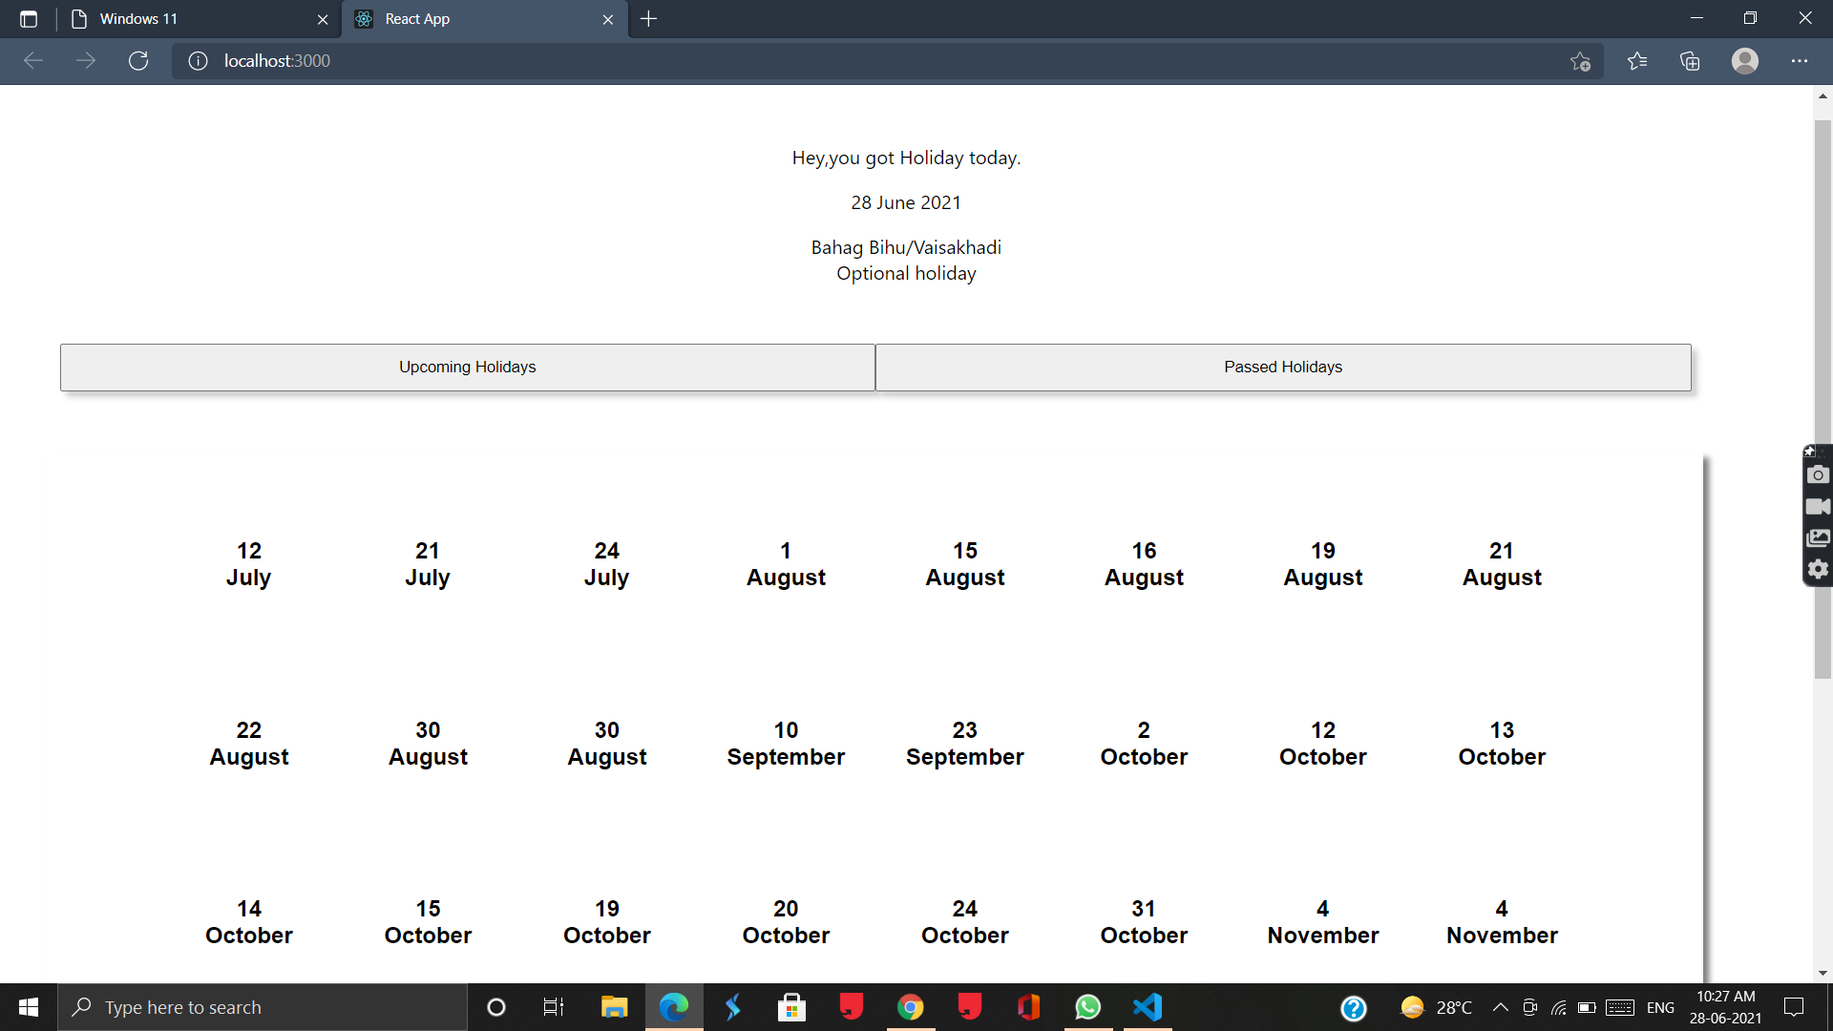
Task: Close the React App tab
Action: point(608,19)
